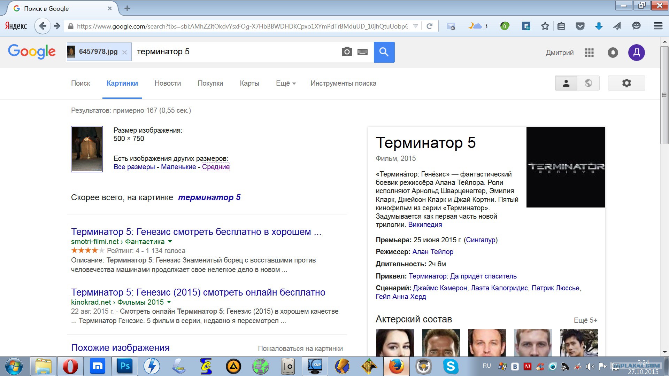Viewport: 669px width, 376px height.
Task: Click the browser address bar
Action: [242, 26]
